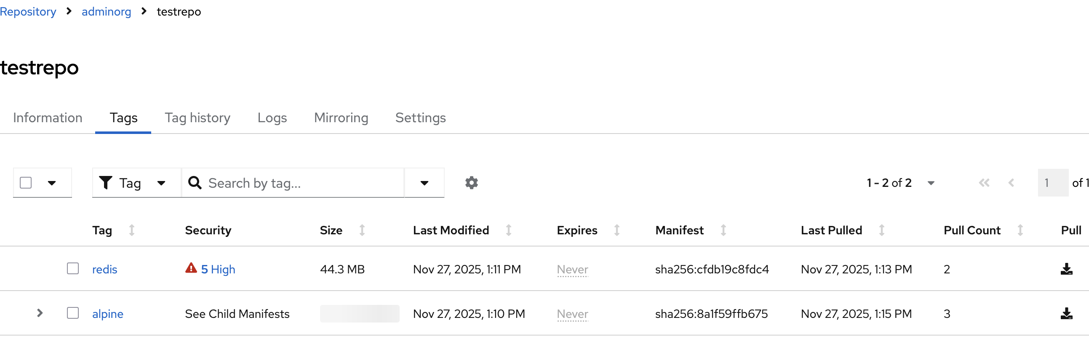Download the redis tag via pull icon
1089x341 pixels.
[x=1066, y=269]
